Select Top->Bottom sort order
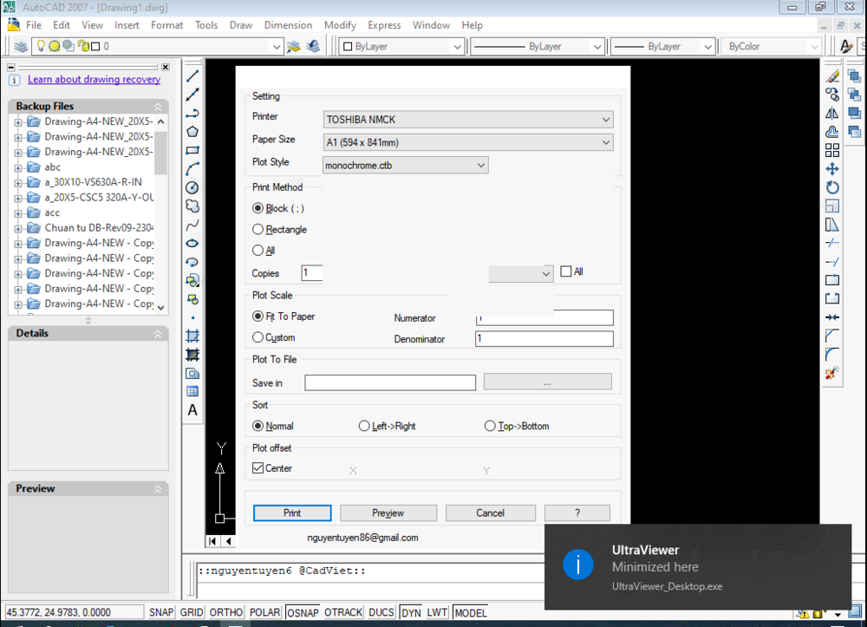867x627 pixels. tap(517, 426)
